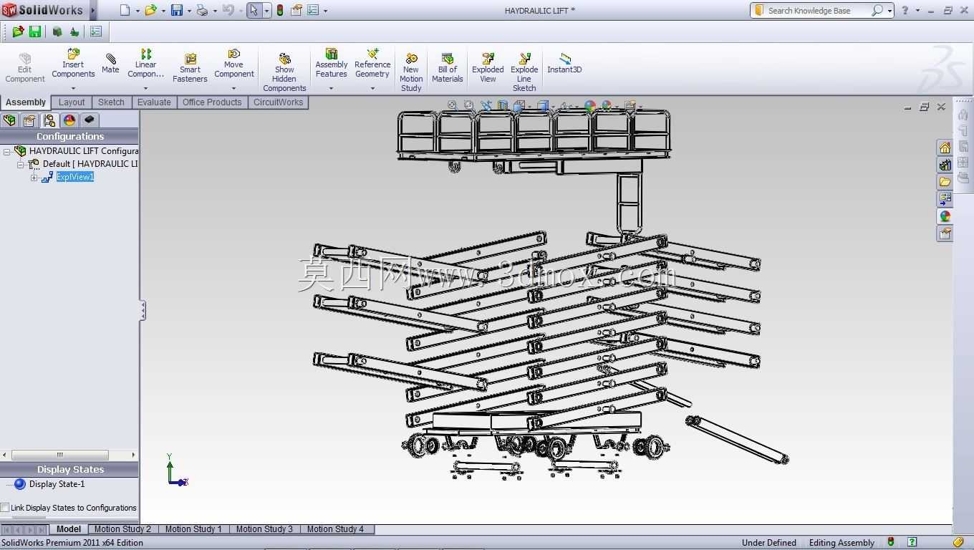Click the Open file folder icon

click(150, 10)
